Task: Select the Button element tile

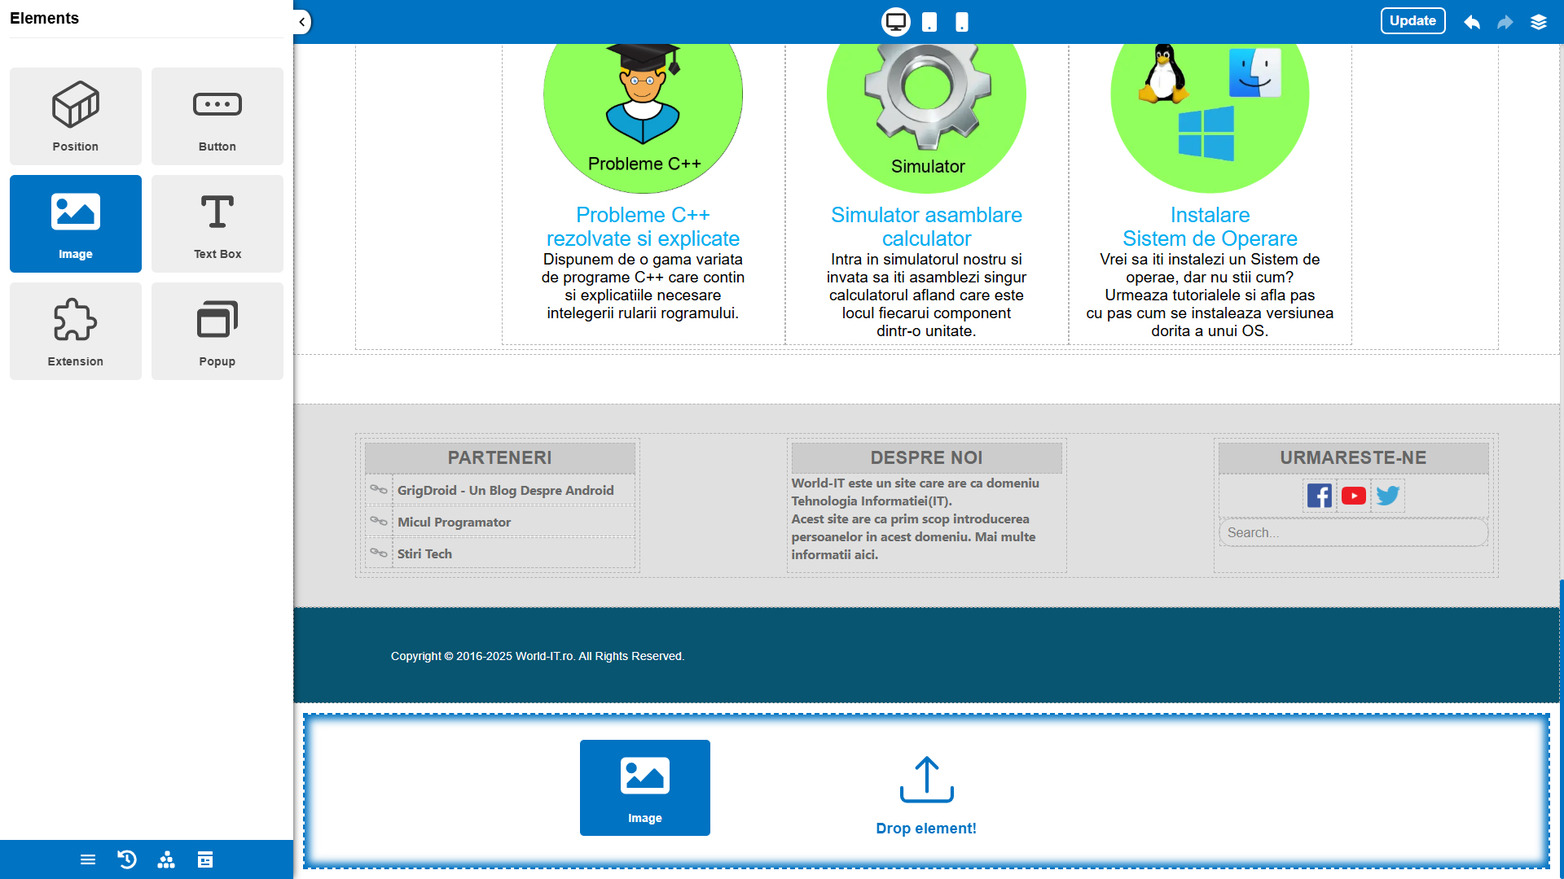Action: [x=217, y=116]
